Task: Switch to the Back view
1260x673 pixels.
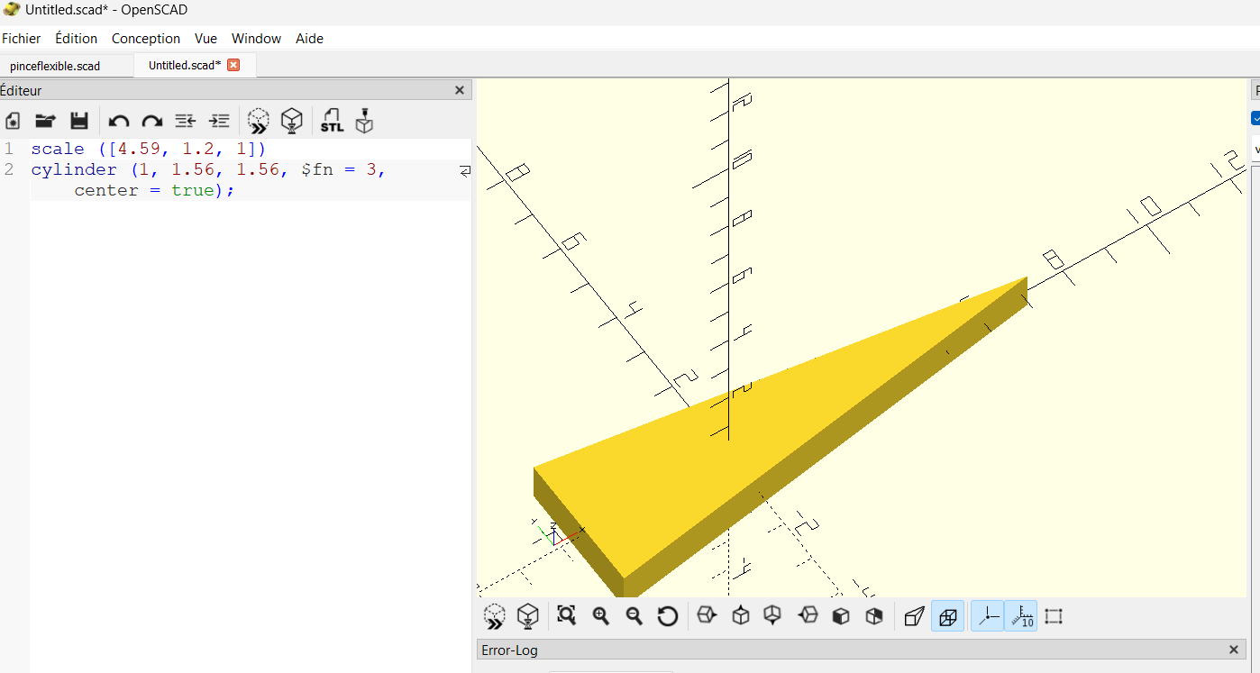Action: click(x=873, y=616)
